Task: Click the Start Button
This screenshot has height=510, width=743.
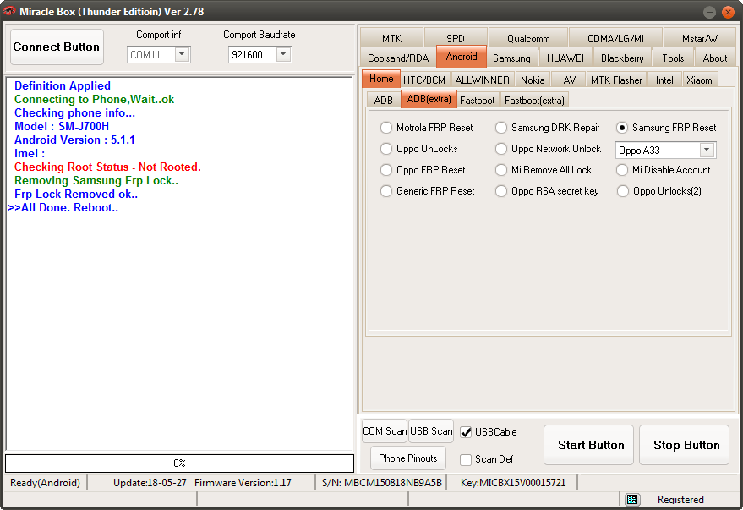Action: coord(588,445)
